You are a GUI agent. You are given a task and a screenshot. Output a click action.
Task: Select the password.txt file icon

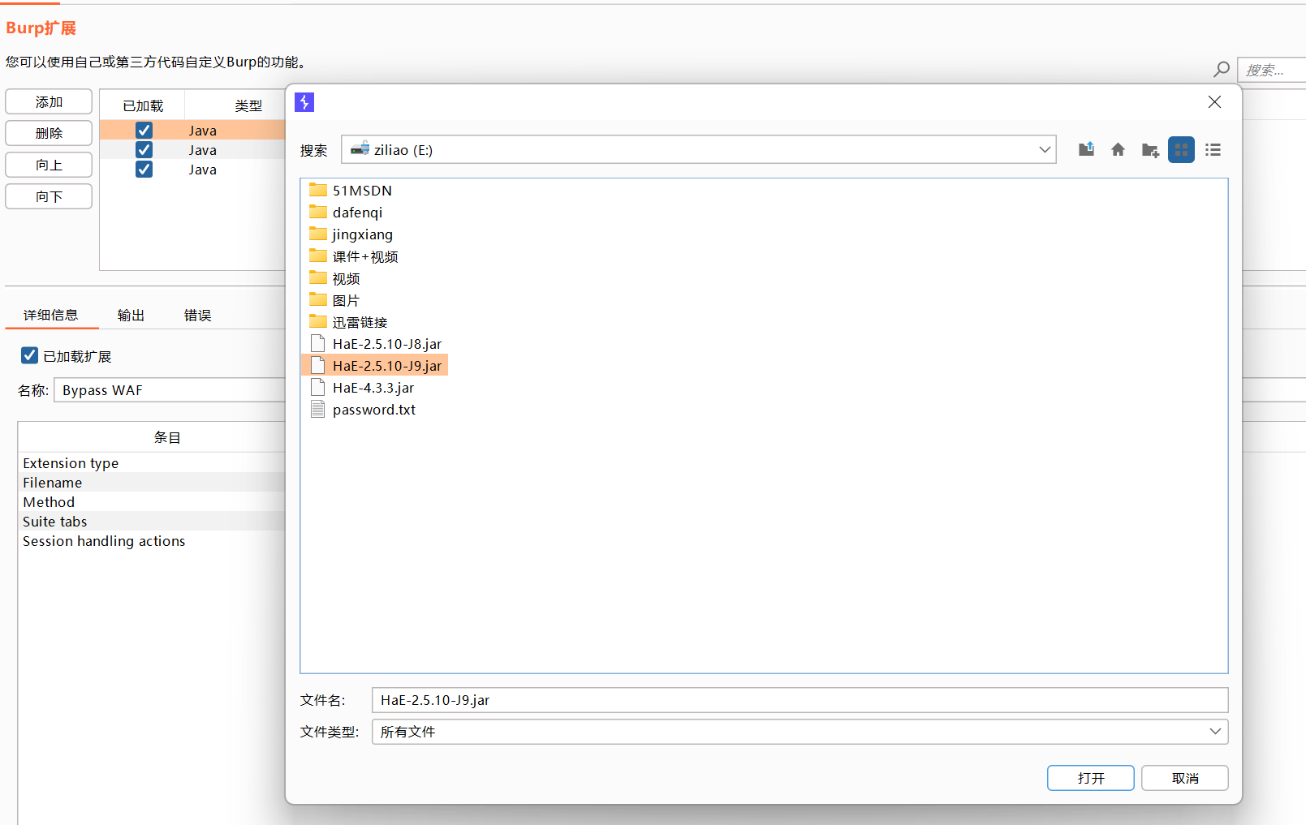(318, 409)
